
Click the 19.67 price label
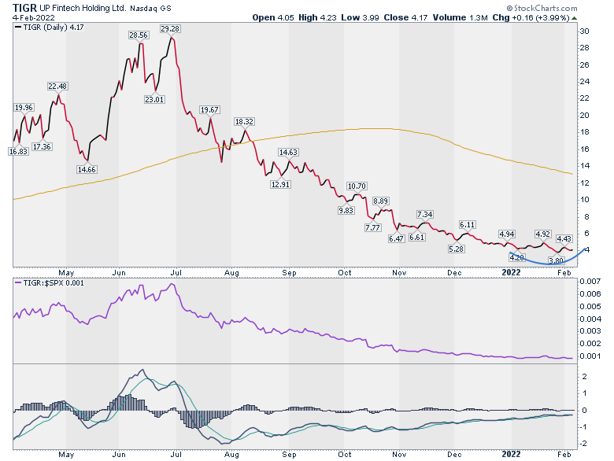[209, 110]
